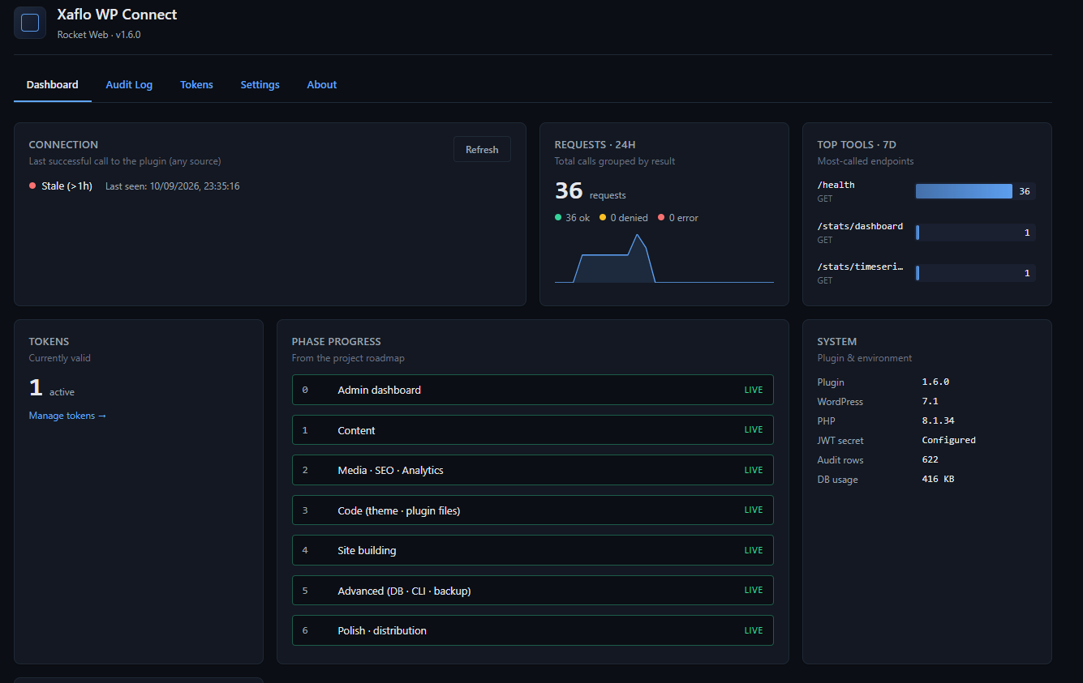Click the /stats/dashboard usage bar

[x=976, y=233]
